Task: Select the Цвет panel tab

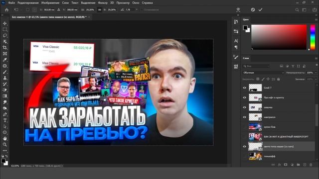Action: [246, 19]
